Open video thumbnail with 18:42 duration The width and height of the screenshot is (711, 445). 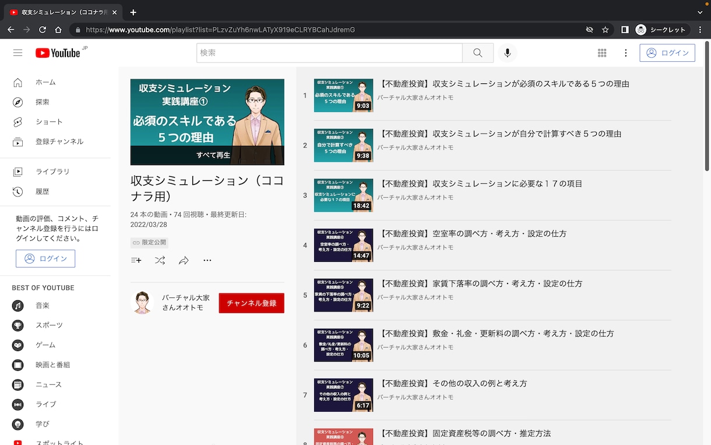(x=343, y=195)
